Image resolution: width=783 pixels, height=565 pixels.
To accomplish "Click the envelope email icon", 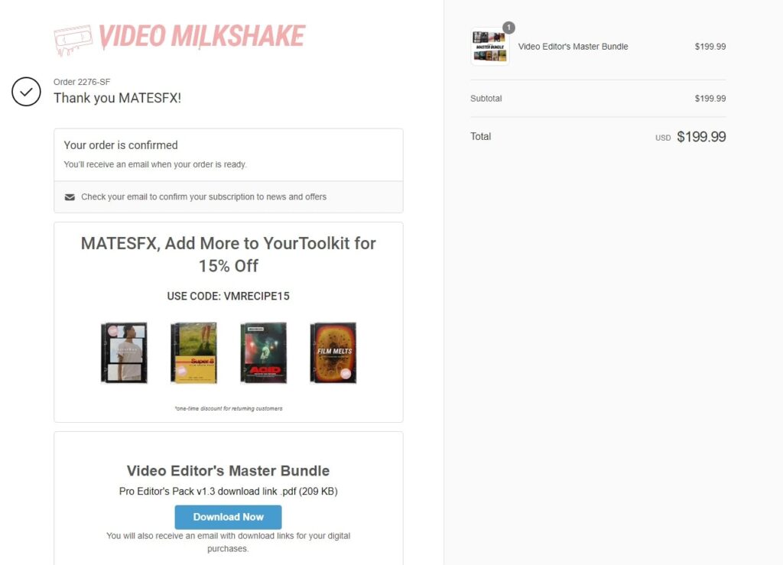I will 70,197.
